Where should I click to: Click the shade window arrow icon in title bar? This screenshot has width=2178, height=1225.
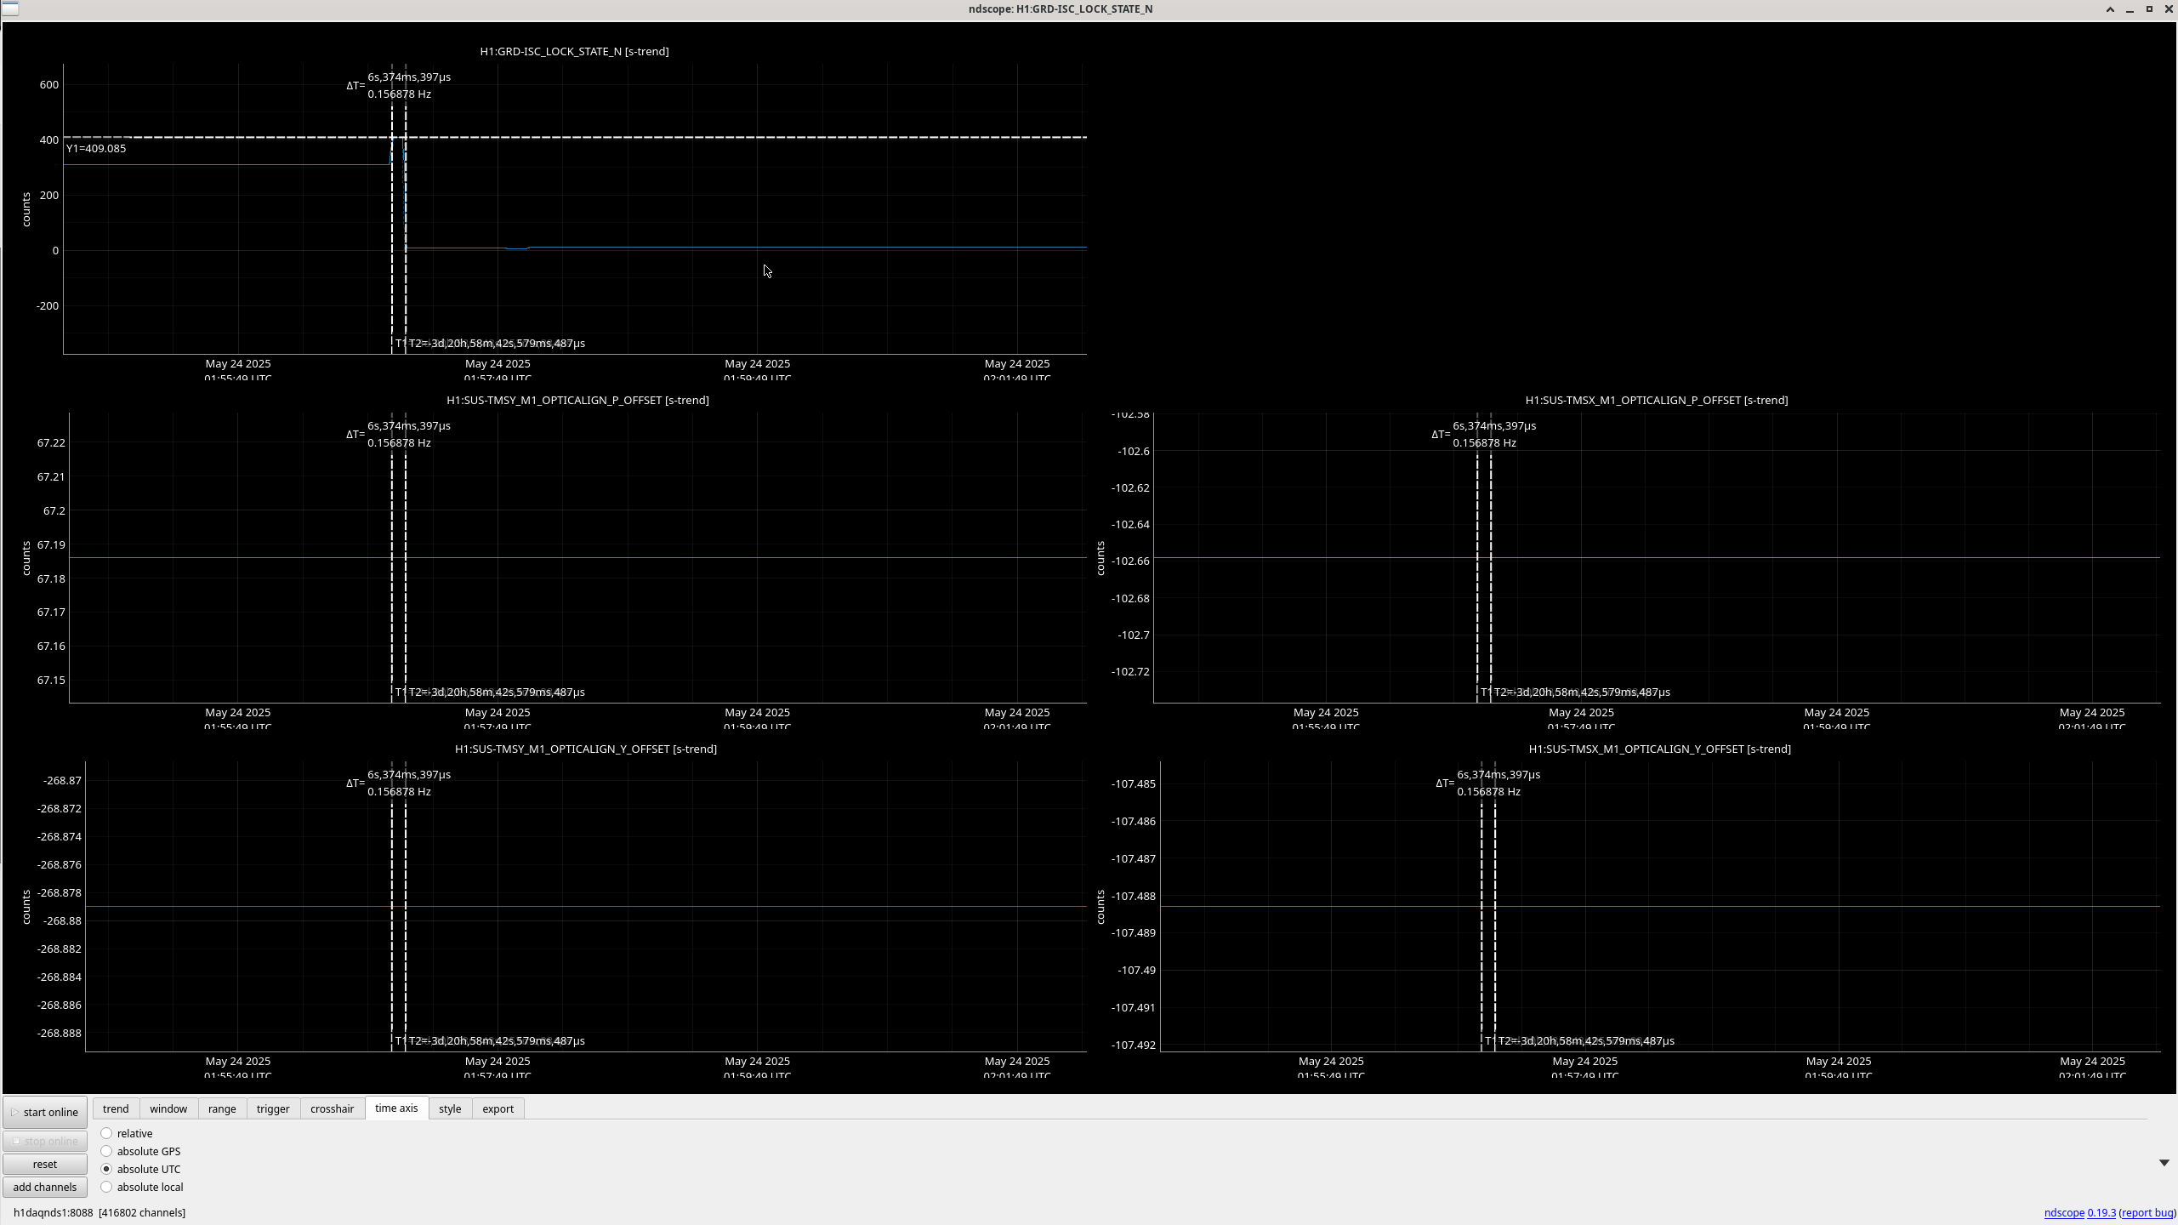click(x=2110, y=9)
